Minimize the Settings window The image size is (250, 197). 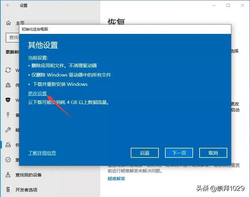(214, 5)
